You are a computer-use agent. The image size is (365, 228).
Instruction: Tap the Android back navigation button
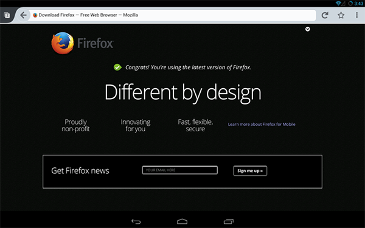[136, 221]
